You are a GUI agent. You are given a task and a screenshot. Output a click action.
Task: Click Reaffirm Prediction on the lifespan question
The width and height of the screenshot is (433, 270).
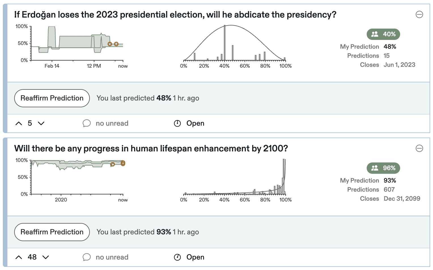52,232
